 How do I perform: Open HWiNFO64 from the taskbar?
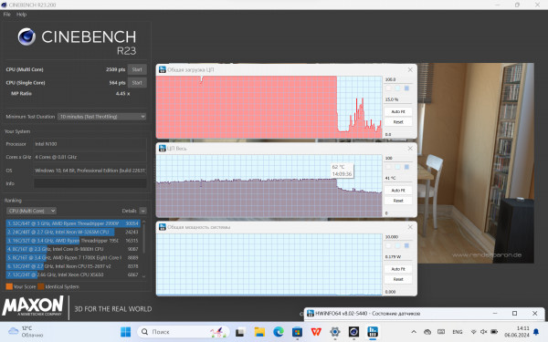[x=373, y=332]
